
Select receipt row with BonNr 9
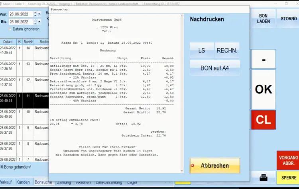(x=24, y=132)
